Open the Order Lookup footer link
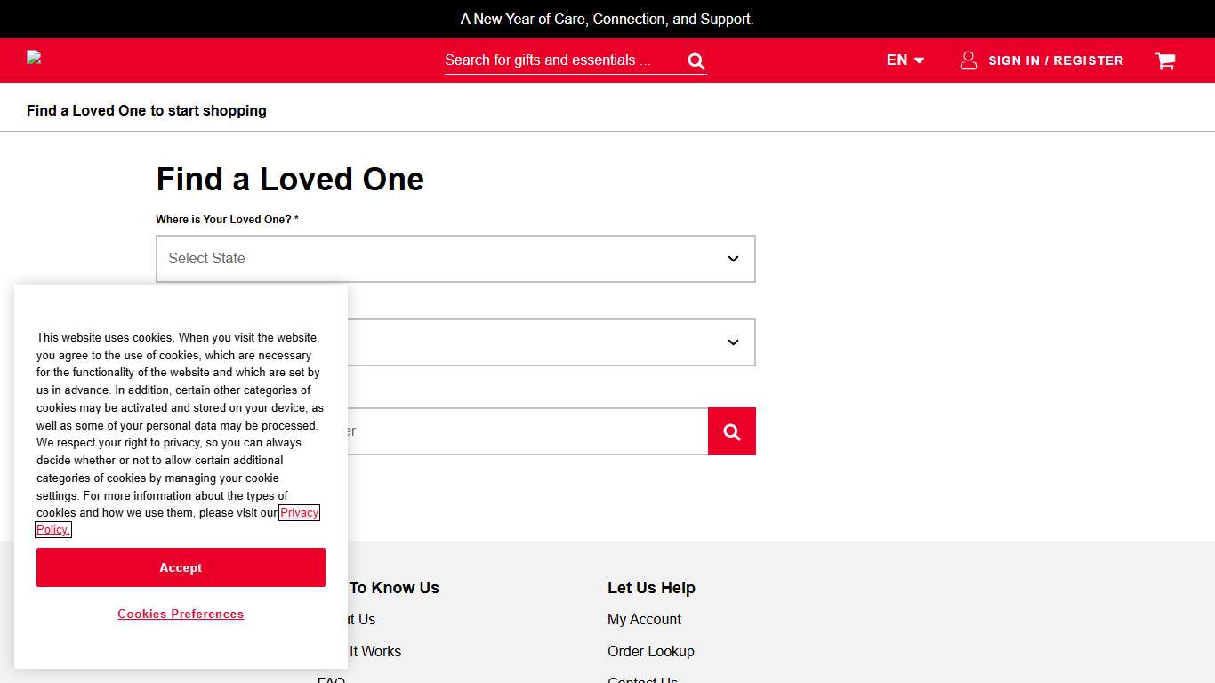This screenshot has height=683, width=1215. coord(650,652)
